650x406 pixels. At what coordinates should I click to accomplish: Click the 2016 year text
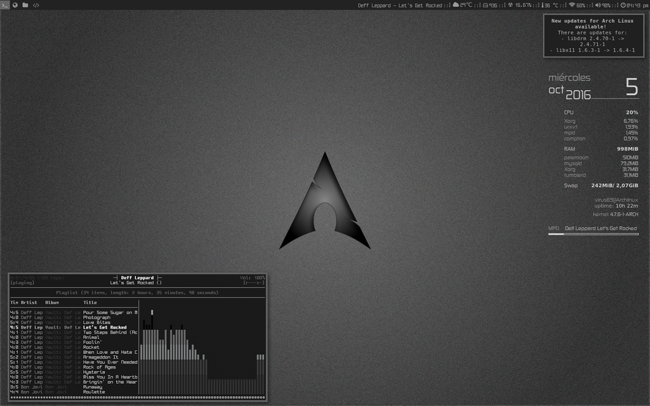tap(578, 95)
